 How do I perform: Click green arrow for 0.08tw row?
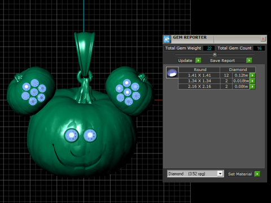(x=252, y=87)
